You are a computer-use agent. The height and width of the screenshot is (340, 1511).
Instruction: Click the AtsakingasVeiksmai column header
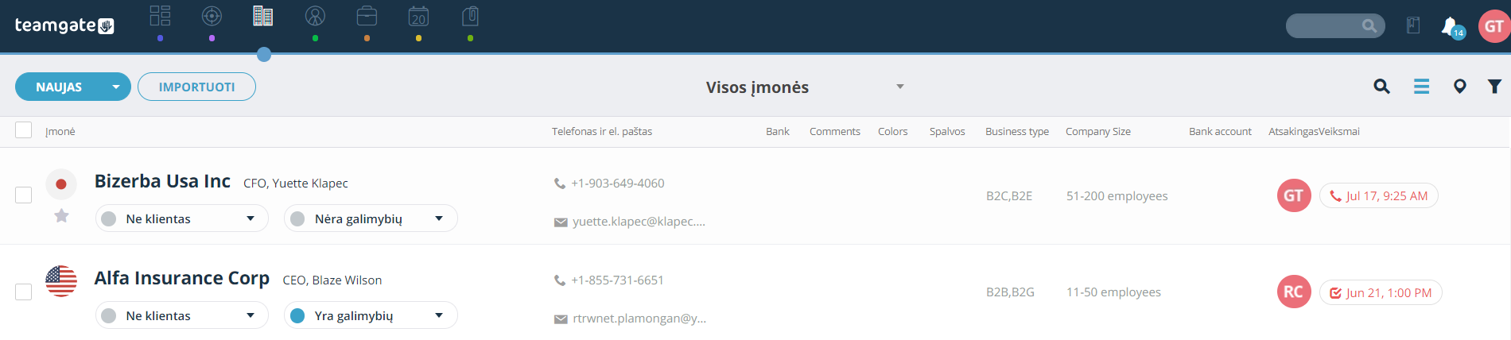(1314, 132)
